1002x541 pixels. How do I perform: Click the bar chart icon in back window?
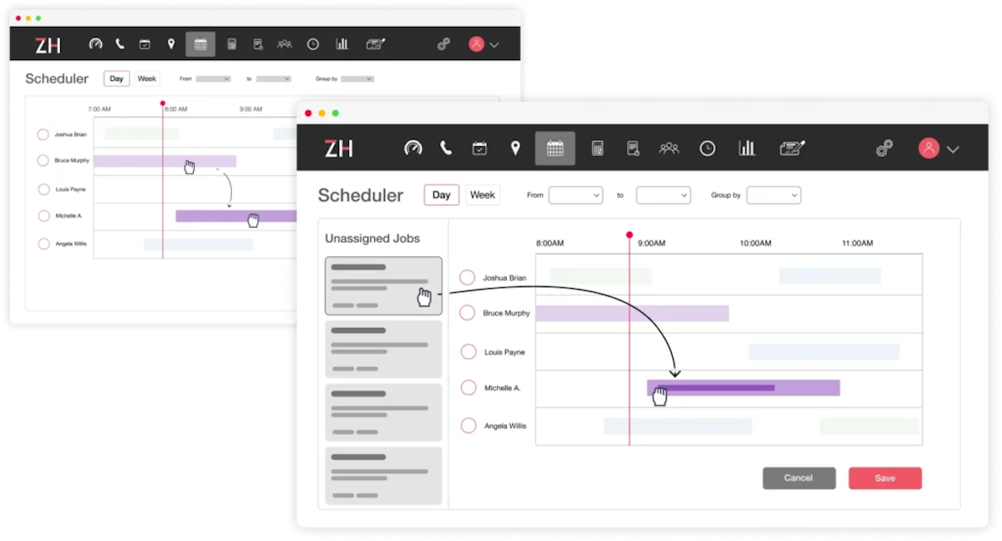tap(342, 44)
